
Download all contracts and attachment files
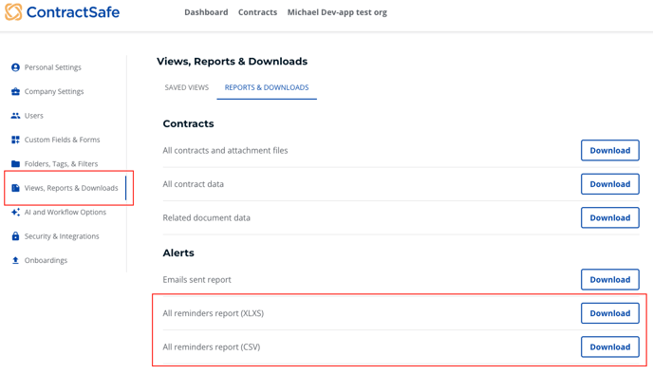coord(610,150)
